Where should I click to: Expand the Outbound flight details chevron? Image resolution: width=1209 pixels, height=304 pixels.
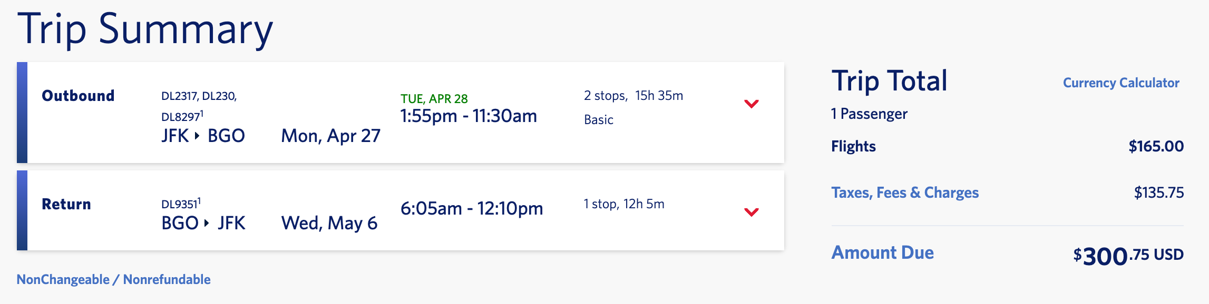[751, 104]
